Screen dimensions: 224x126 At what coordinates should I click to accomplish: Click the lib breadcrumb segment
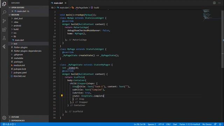[52, 8]
